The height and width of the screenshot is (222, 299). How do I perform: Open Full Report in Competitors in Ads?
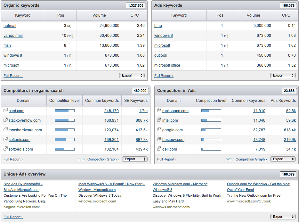point(167,159)
